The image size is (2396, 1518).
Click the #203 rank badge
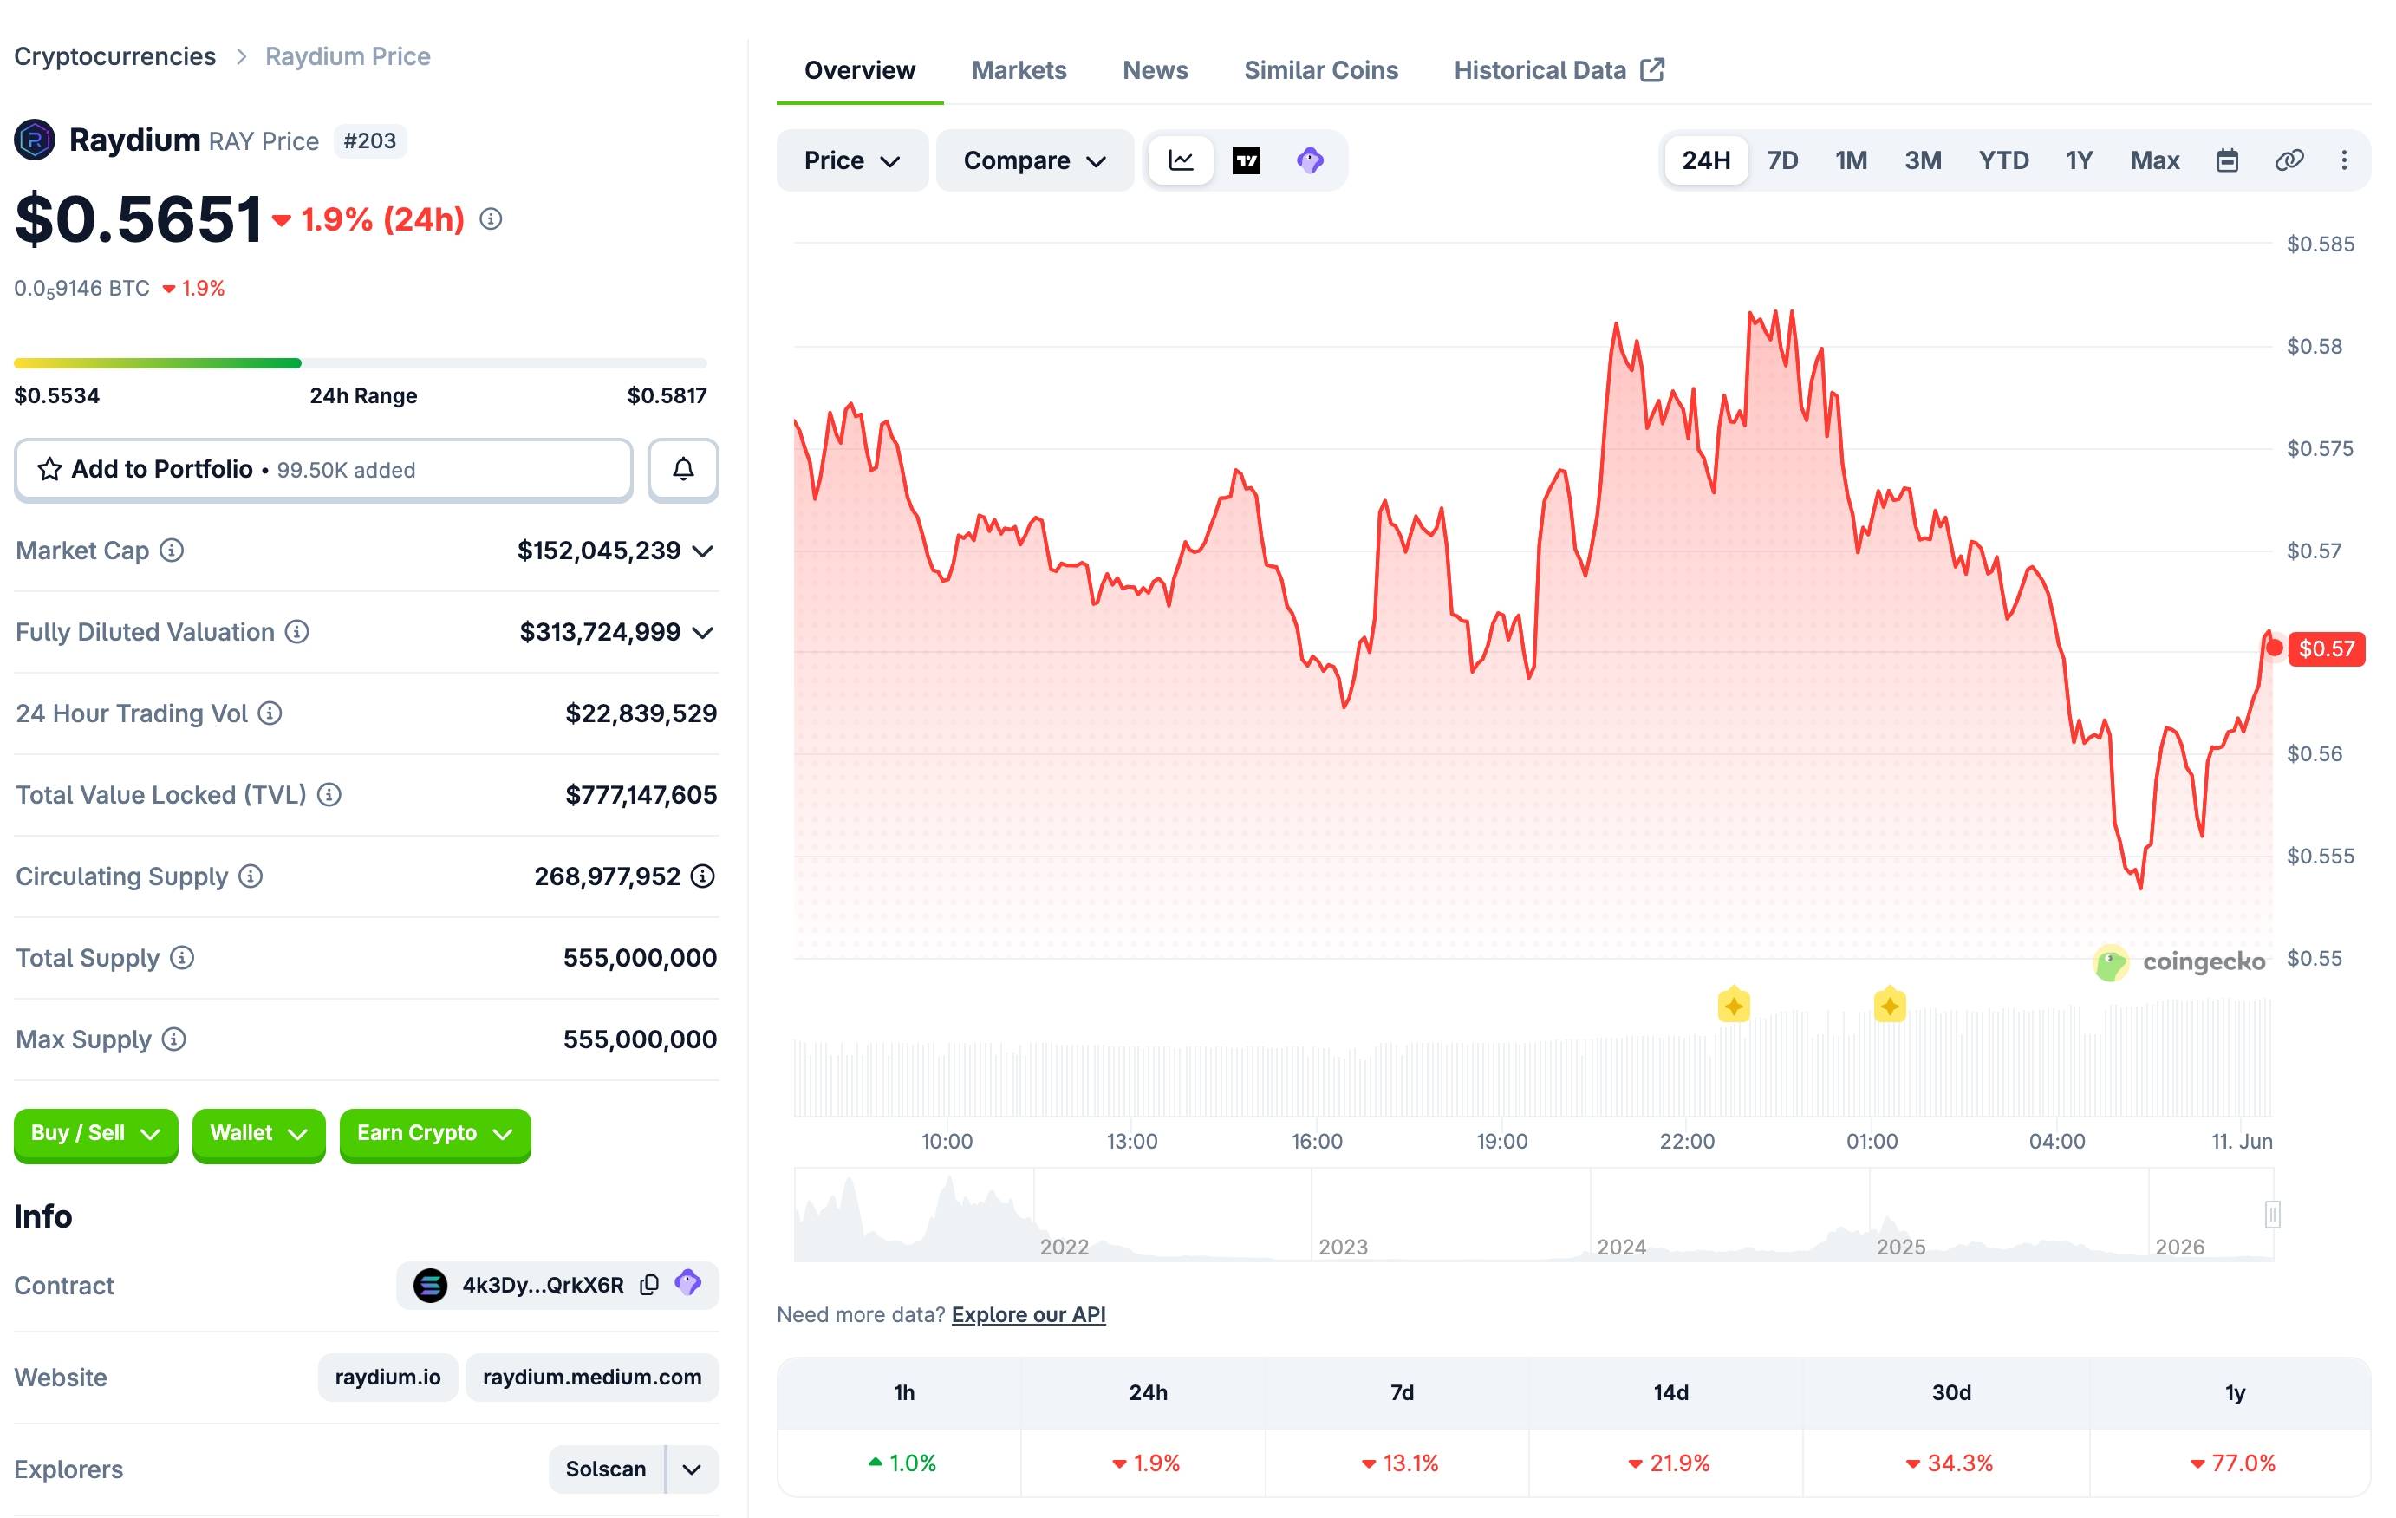(370, 140)
